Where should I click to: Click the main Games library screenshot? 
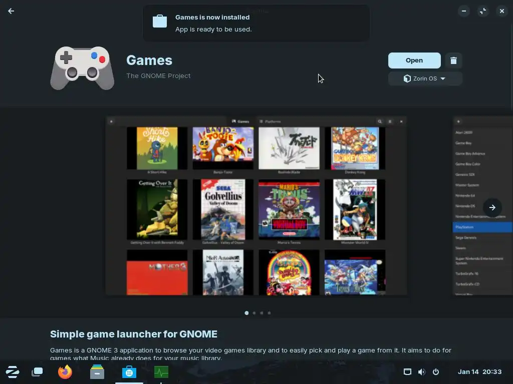pos(256,205)
